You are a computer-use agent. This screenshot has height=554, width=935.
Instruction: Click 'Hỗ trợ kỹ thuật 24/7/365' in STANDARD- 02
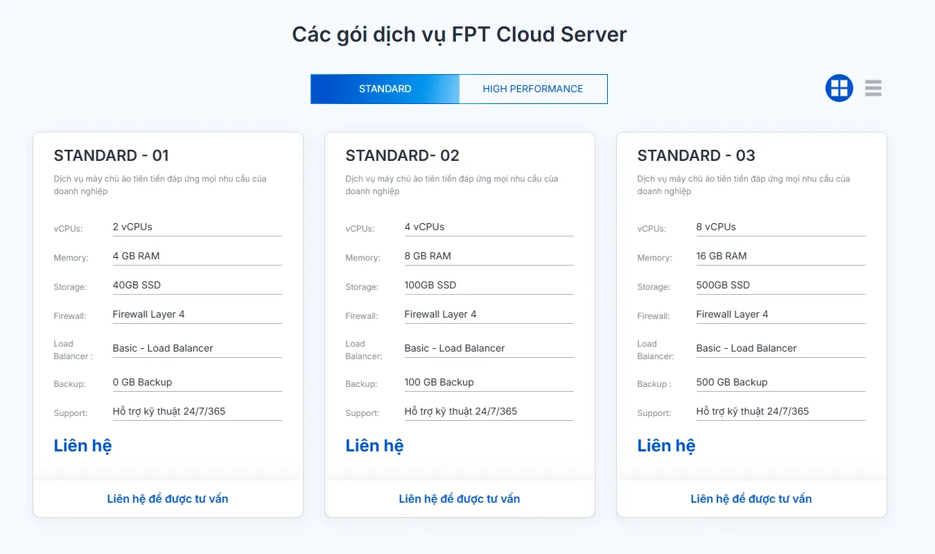(x=461, y=411)
